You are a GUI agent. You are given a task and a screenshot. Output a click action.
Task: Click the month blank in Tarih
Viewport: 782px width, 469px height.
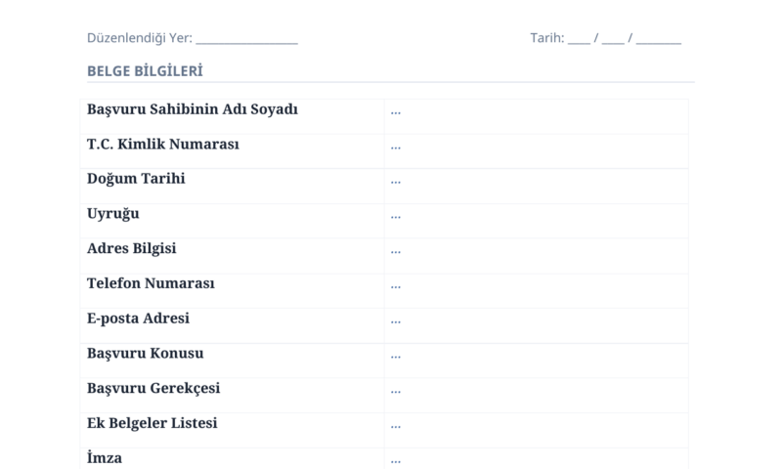tap(613, 39)
